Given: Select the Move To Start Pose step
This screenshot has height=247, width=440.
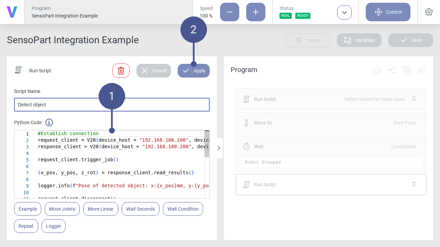Looking at the screenshot, I should coord(331,123).
